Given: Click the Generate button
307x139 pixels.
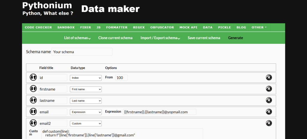Looking at the screenshot, I should 236,38.
